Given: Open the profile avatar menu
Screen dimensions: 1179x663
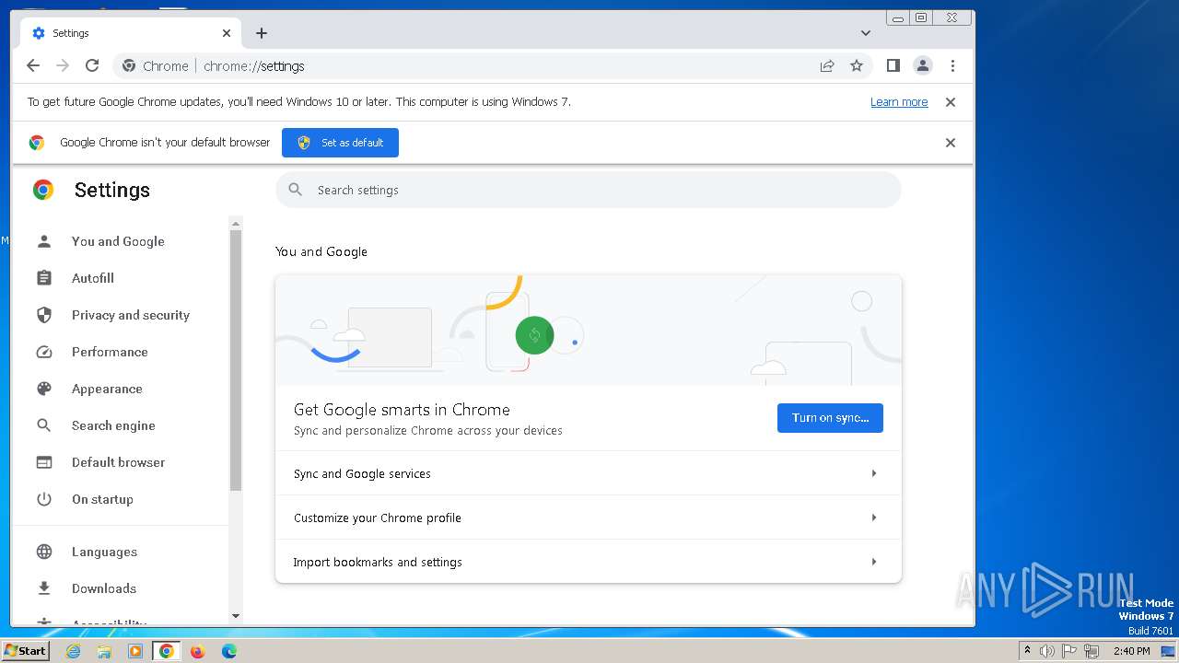Looking at the screenshot, I should pyautogui.click(x=922, y=65).
